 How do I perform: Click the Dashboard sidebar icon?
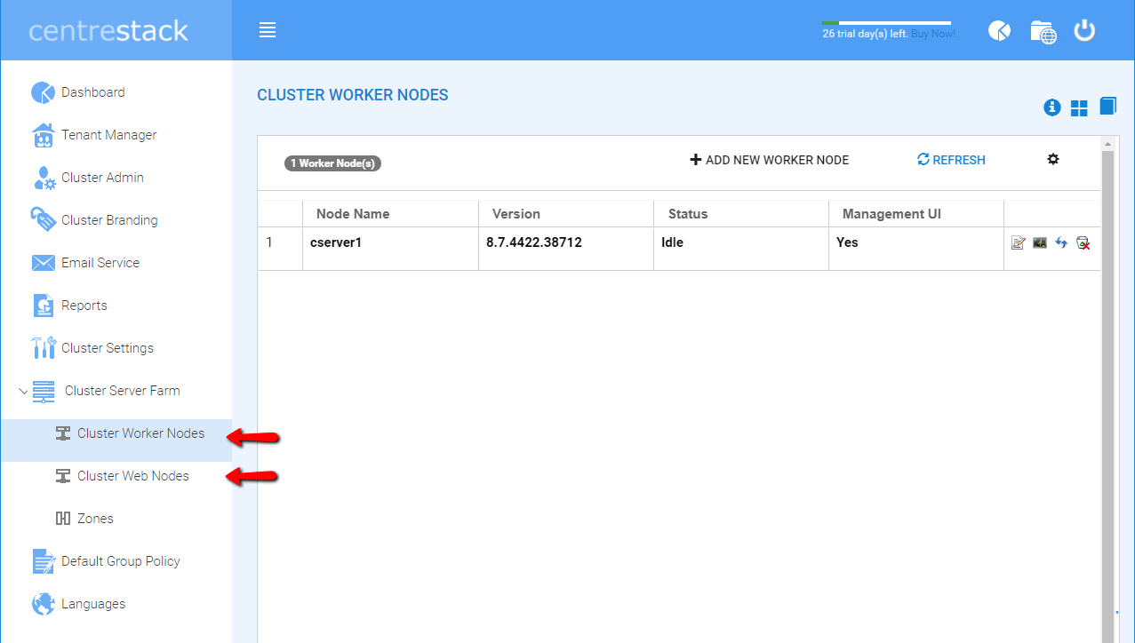(x=43, y=92)
